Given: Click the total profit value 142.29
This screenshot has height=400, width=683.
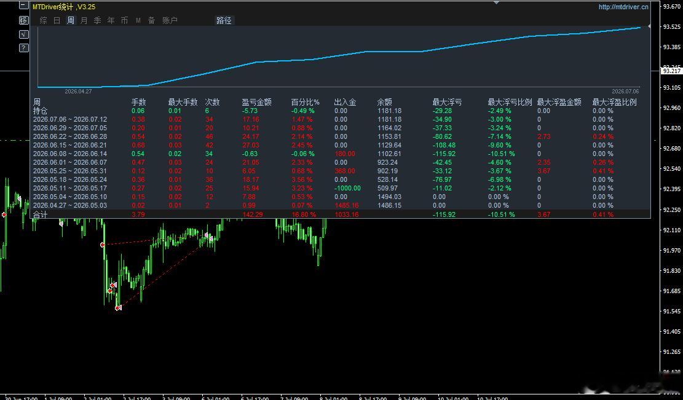Looking at the screenshot, I should [253, 214].
